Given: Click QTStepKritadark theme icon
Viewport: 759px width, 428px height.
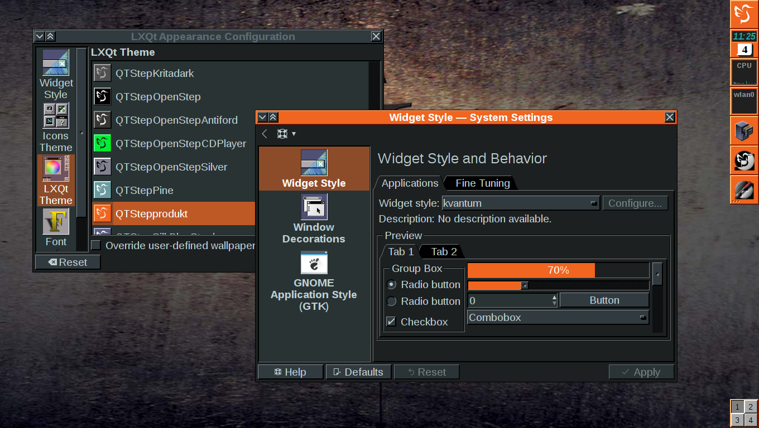Looking at the screenshot, I should pyautogui.click(x=103, y=73).
